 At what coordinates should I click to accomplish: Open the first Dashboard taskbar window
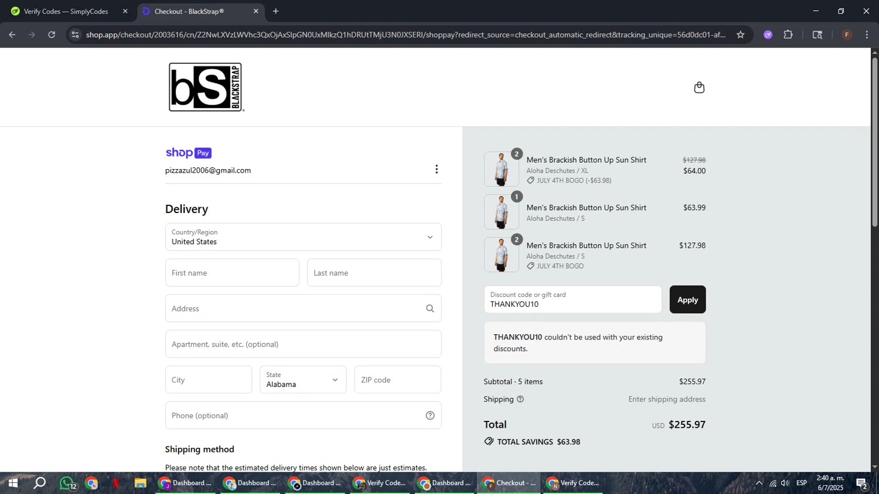185,483
